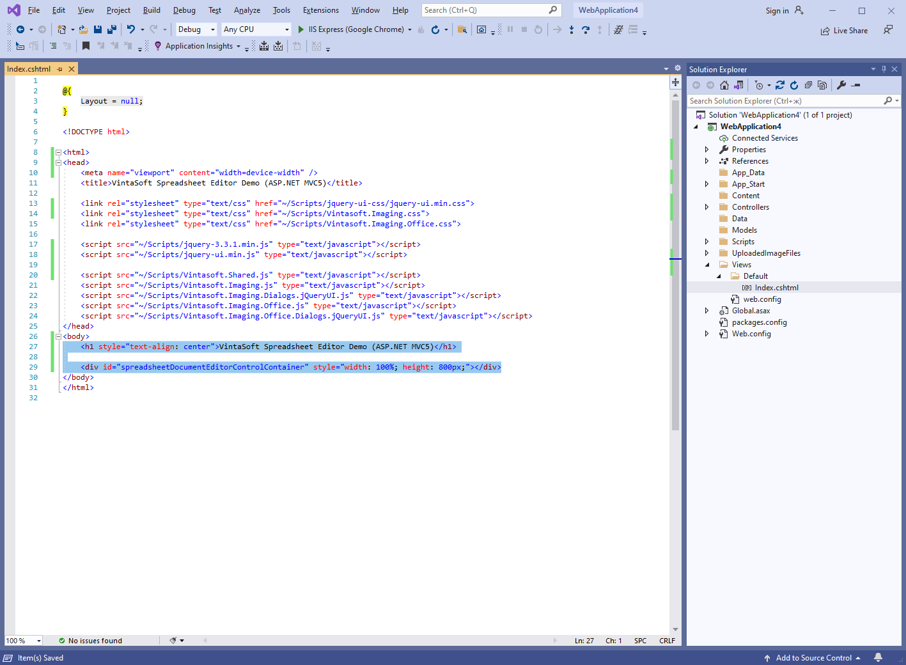The image size is (906, 665).
Task: Open the Extensions menu
Action: coord(320,10)
